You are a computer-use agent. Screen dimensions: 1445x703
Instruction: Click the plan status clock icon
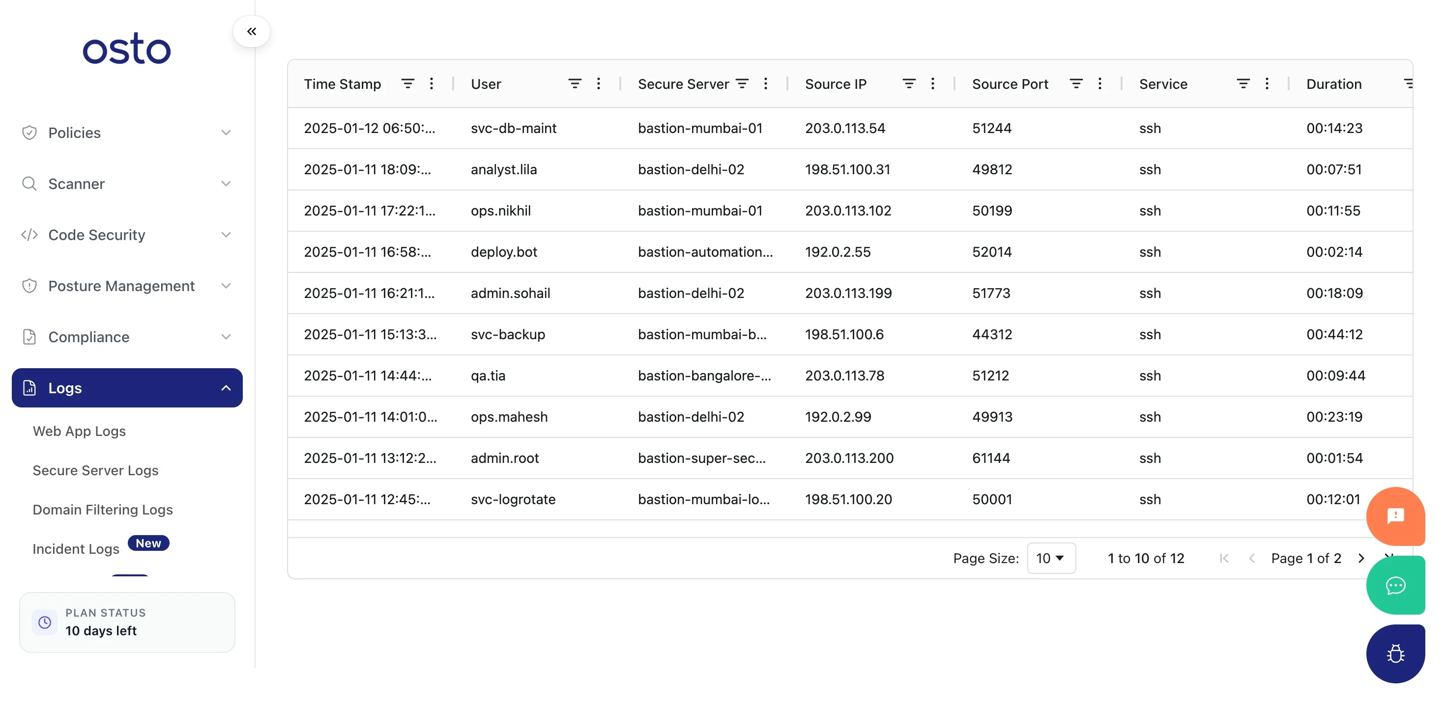pyautogui.click(x=44, y=622)
